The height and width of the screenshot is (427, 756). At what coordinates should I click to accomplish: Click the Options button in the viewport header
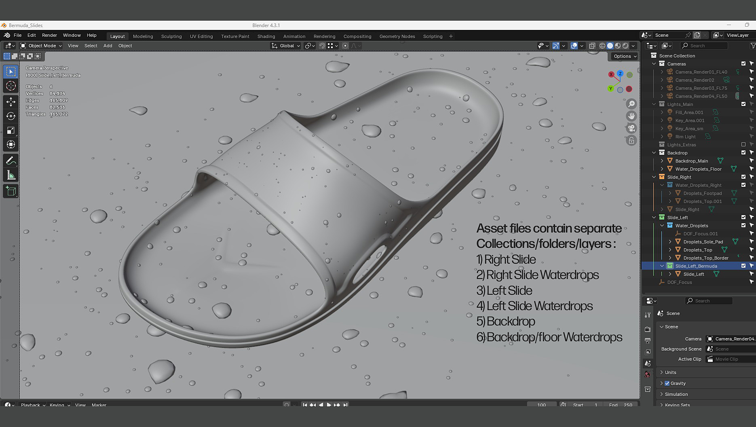point(623,56)
